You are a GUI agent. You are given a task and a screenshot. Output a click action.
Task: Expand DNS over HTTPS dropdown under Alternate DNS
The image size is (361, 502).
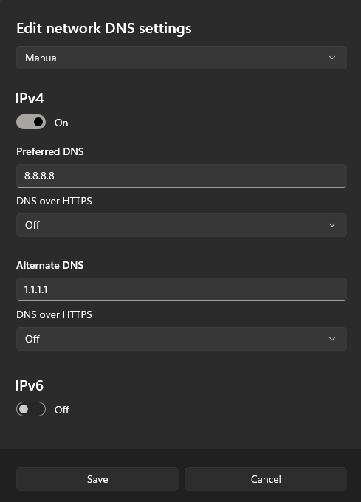coord(182,339)
